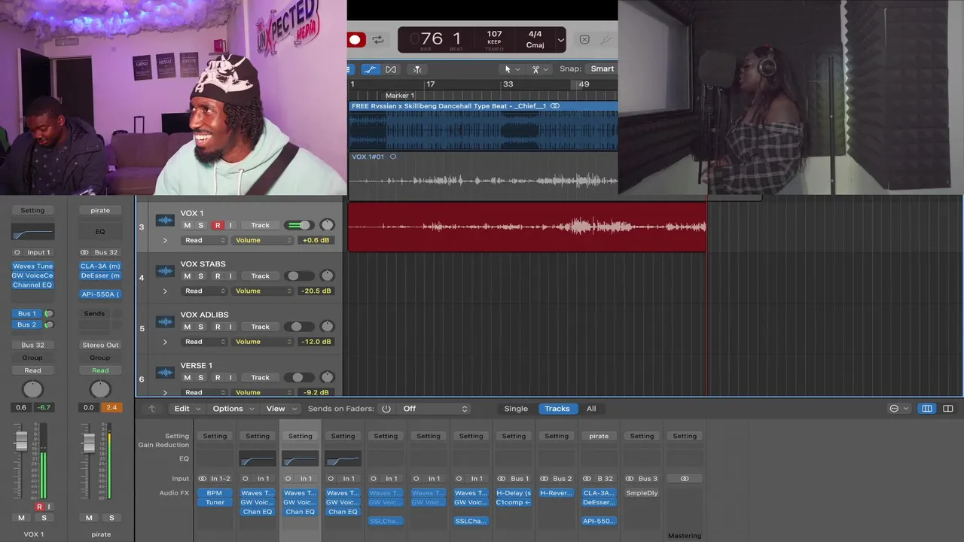Click the Replace mode X icon
This screenshot has height=542, width=964.
[584, 40]
